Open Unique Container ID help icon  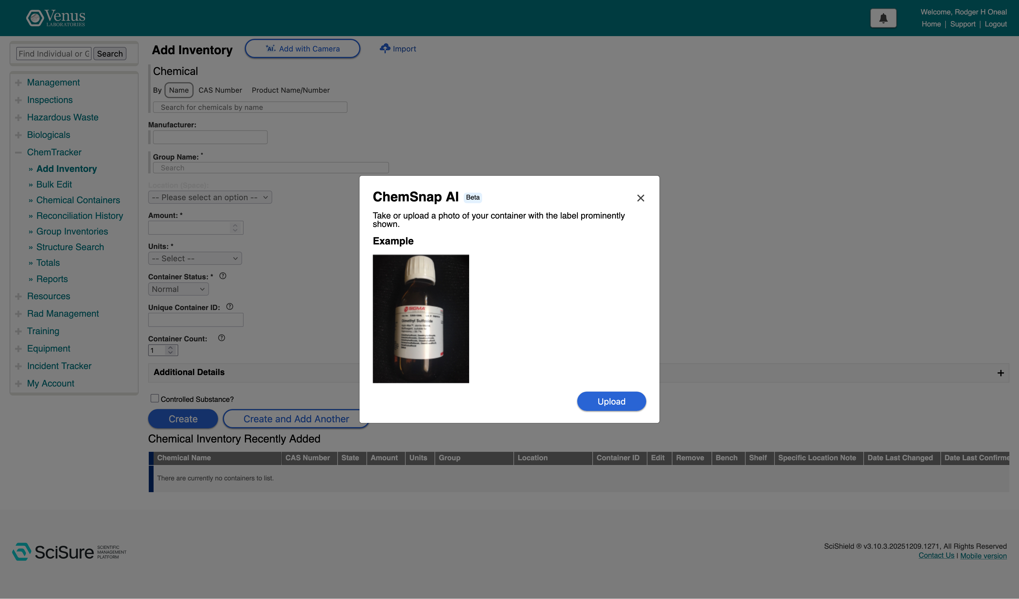[x=230, y=307]
